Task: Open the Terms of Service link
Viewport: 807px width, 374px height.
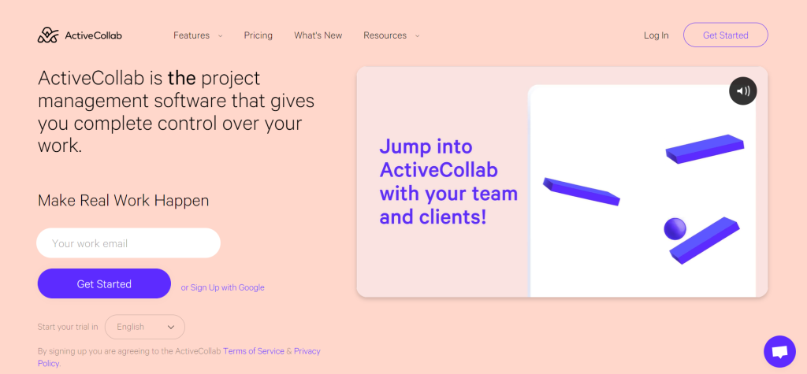Action: [253, 351]
